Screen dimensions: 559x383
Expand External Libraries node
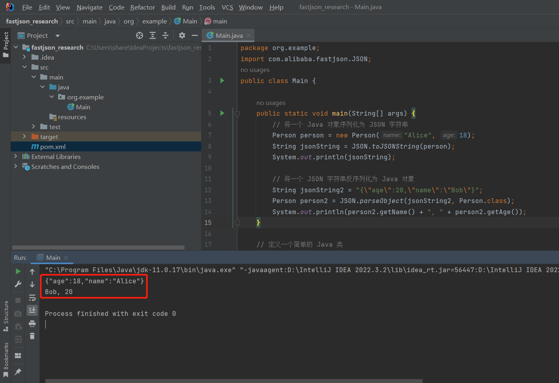(16, 157)
